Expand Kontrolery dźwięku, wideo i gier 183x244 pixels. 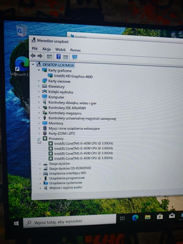pyautogui.click(x=39, y=102)
